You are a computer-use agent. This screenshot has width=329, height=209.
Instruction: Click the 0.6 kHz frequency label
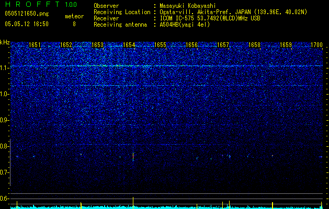[x=4, y=199]
